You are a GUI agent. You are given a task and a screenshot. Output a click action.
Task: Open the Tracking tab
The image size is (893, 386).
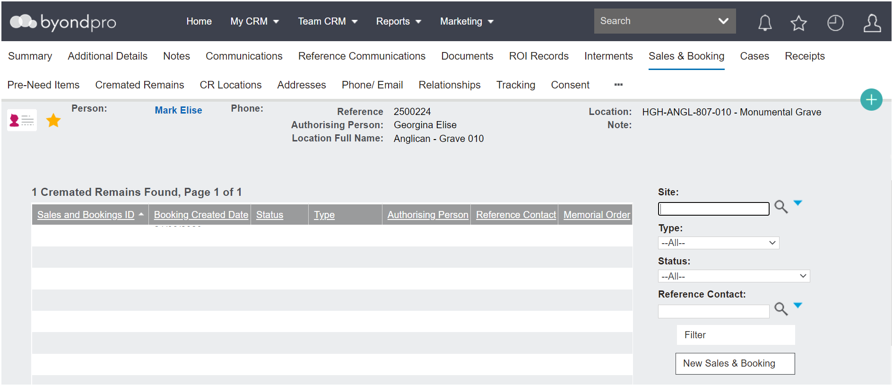(516, 85)
